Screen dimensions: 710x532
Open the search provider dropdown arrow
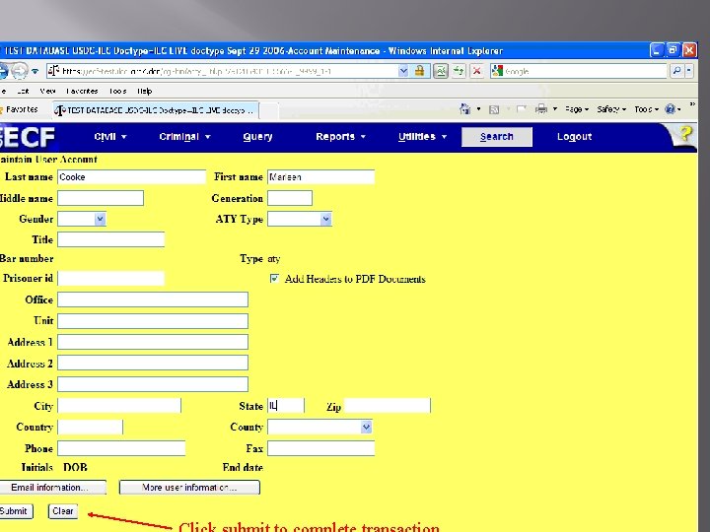pos(689,71)
